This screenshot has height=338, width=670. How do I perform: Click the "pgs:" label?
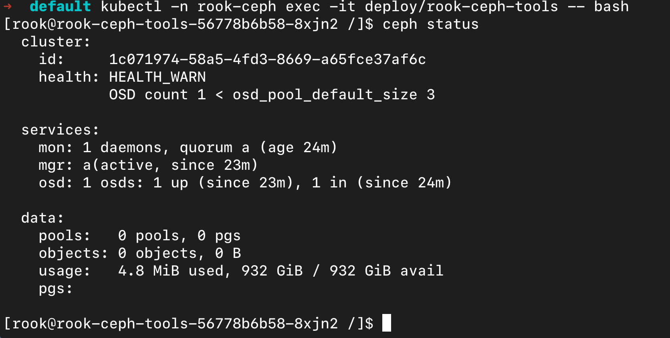55,289
